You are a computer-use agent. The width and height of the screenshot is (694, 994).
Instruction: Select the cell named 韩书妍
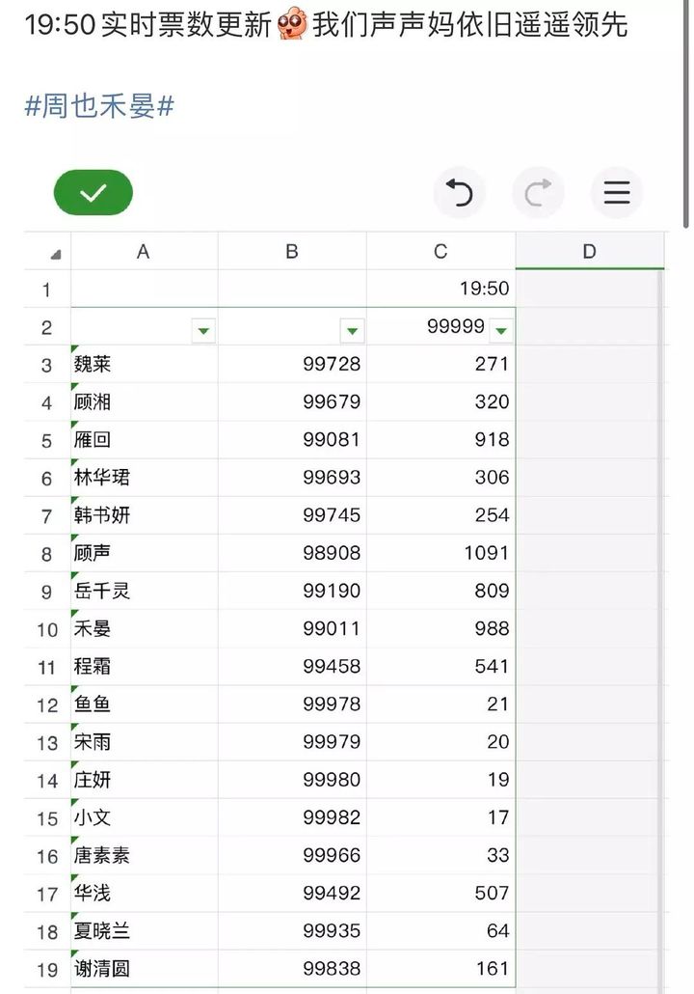coord(145,515)
